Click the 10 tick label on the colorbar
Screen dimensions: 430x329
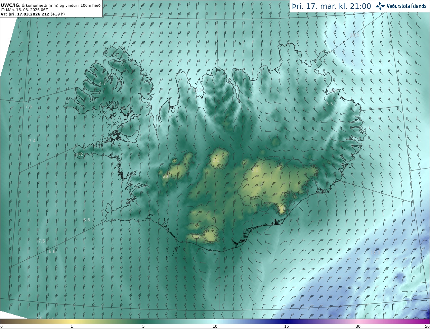pyautogui.click(x=215, y=326)
